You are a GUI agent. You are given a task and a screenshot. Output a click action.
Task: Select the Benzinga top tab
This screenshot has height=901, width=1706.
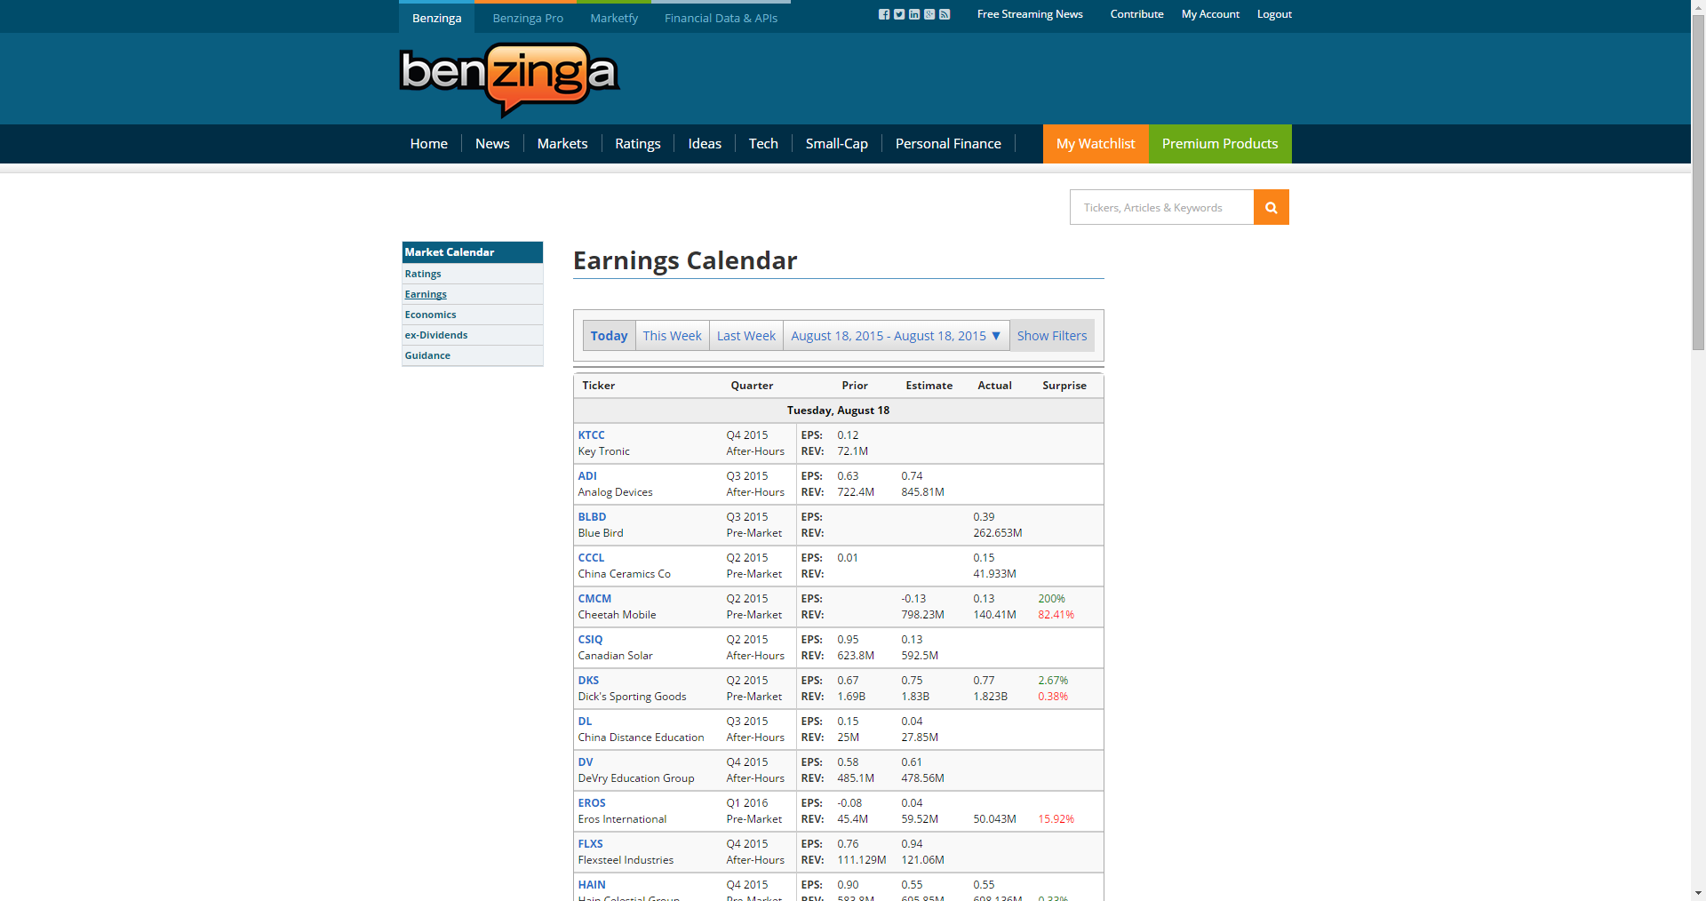click(436, 18)
